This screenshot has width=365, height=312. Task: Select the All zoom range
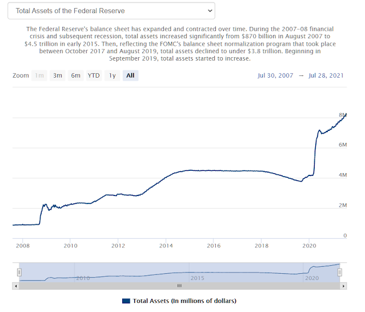[x=130, y=75]
